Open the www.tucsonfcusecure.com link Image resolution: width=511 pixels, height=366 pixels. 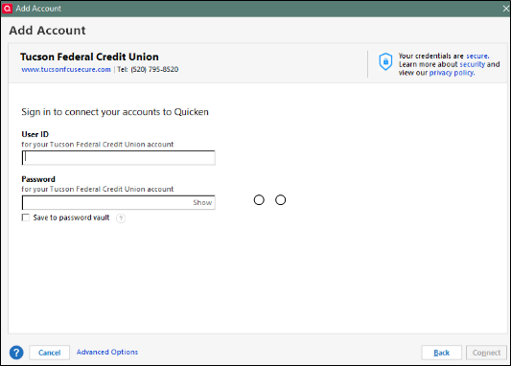pyautogui.click(x=66, y=69)
